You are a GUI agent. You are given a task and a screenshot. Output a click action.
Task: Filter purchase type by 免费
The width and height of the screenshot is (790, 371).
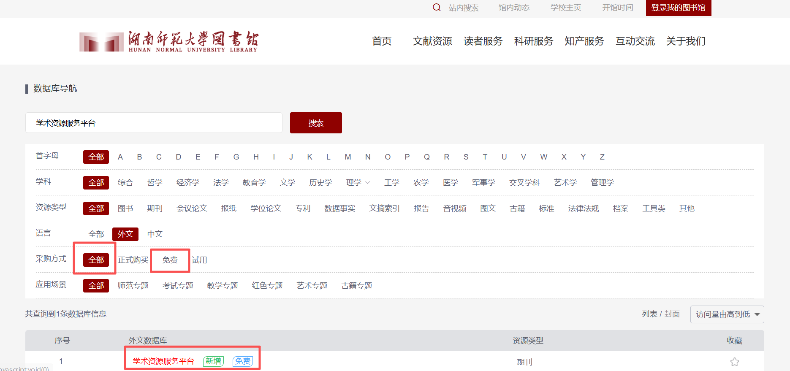170,260
